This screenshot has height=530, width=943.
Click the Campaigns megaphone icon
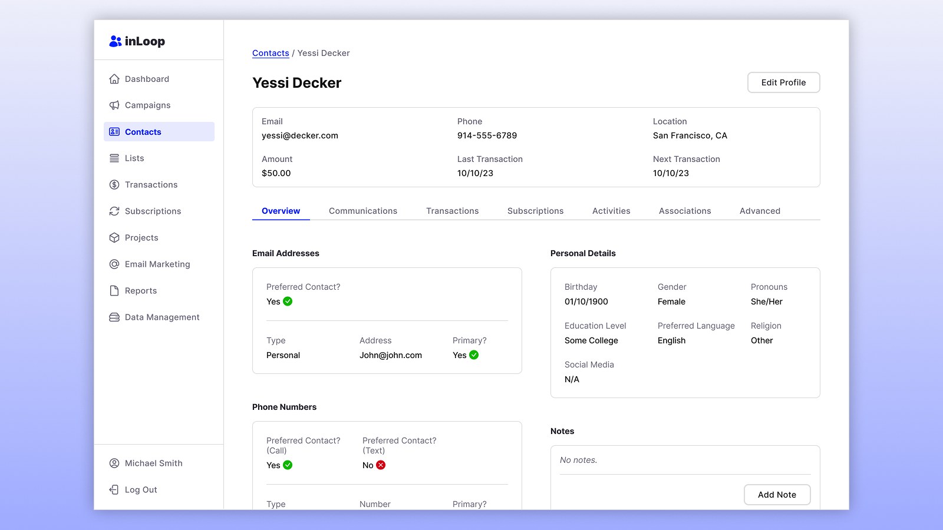[x=114, y=105]
